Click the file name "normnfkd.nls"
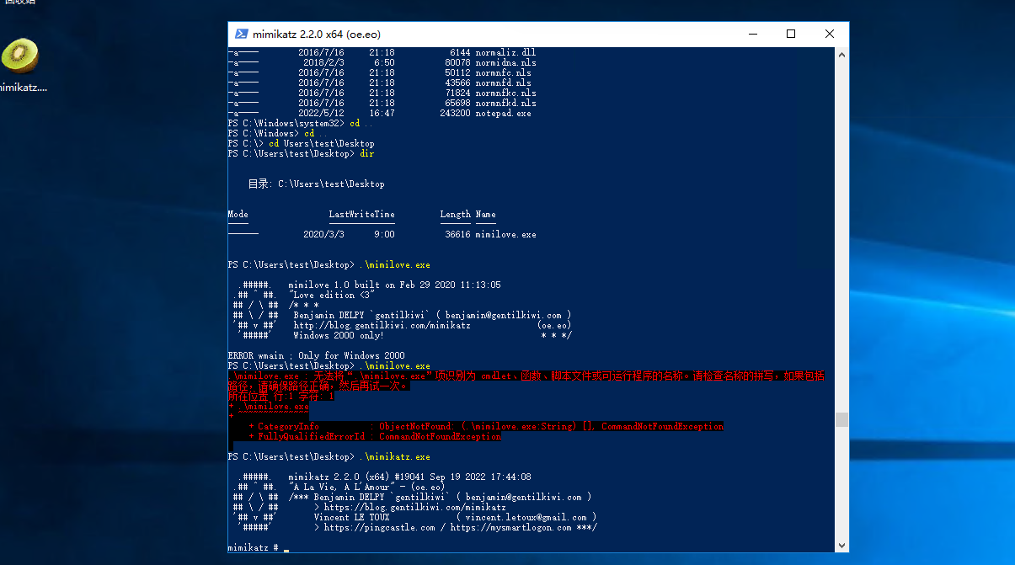The height and width of the screenshot is (565, 1015). coord(505,103)
